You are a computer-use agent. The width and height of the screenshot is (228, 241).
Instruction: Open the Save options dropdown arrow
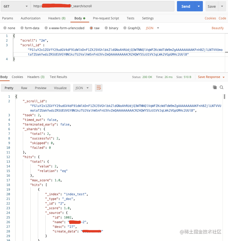222,6
